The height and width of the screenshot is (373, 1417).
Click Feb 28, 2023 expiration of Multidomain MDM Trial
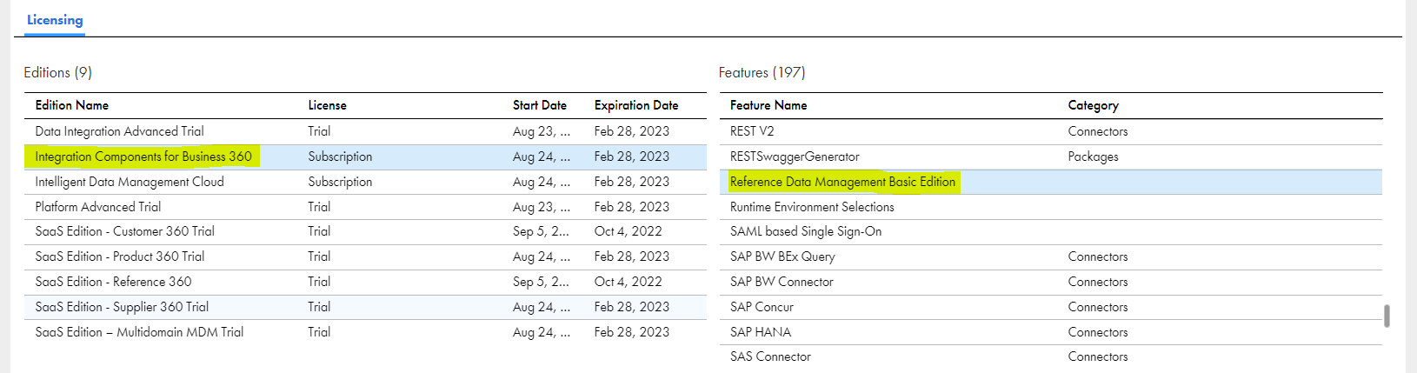coord(632,332)
